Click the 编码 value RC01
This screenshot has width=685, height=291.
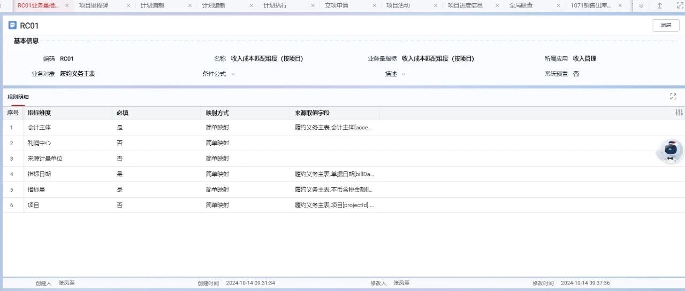(x=66, y=59)
